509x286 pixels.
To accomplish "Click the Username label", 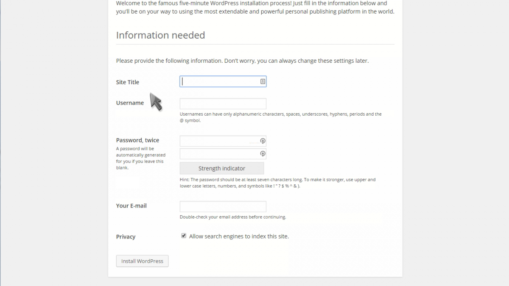I will coord(130,103).
